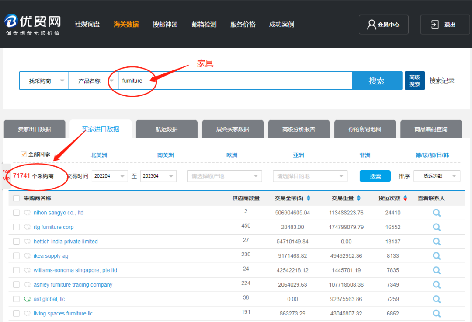Click the 高级搜索 button
Screen dimensions: 472x322
[414, 81]
